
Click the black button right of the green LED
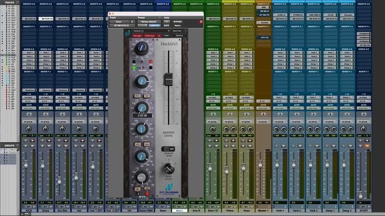150,67
